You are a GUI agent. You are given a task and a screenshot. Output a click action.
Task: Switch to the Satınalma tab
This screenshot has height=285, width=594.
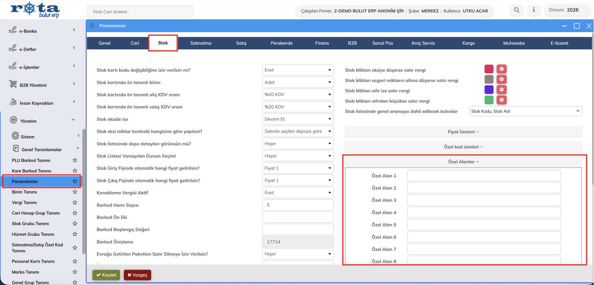point(201,43)
